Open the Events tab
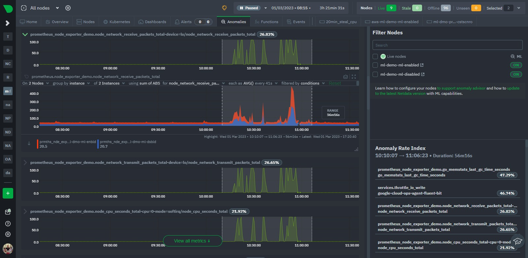The image size is (528, 258). point(296,22)
